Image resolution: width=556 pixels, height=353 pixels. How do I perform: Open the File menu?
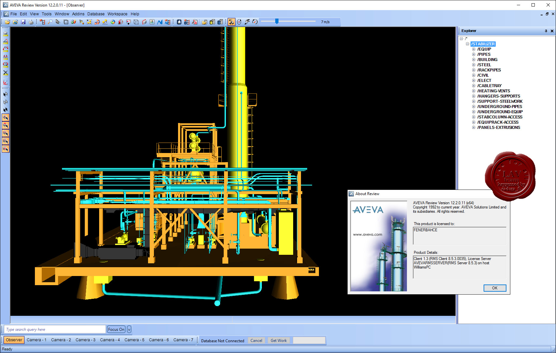tap(14, 14)
